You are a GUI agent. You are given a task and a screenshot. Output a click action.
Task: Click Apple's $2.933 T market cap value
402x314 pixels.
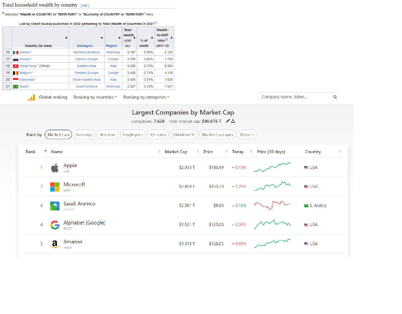[187, 168]
